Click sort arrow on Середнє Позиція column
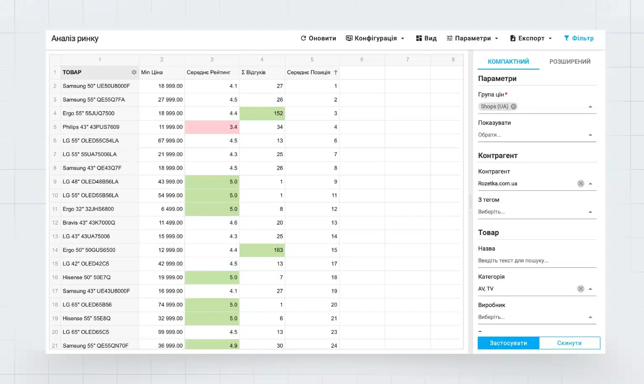Image resolution: width=644 pixels, height=384 pixels. click(335, 72)
